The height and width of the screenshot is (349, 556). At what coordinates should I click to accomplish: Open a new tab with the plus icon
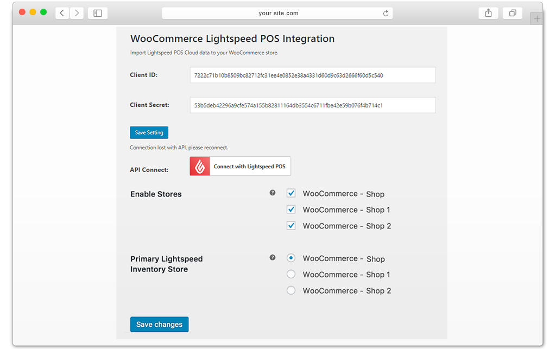pos(537,19)
